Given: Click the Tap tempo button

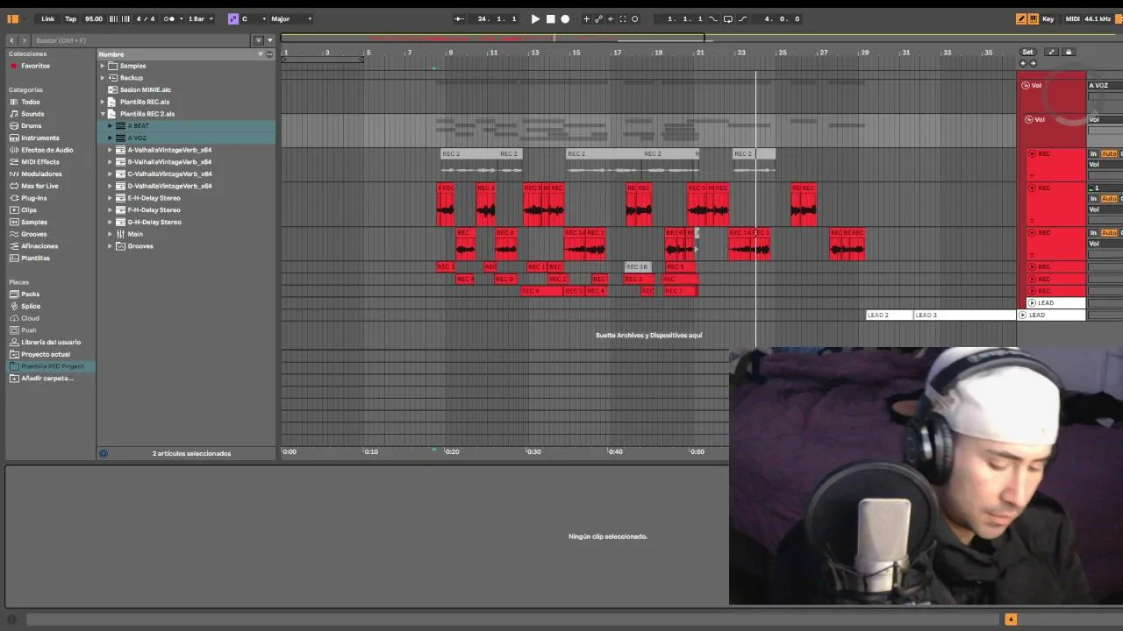Looking at the screenshot, I should (x=70, y=18).
